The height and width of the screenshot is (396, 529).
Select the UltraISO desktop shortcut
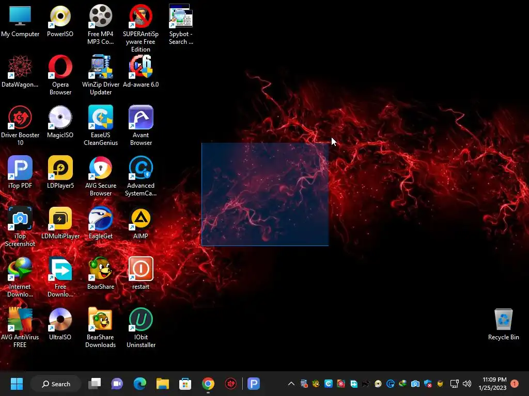[60, 324]
